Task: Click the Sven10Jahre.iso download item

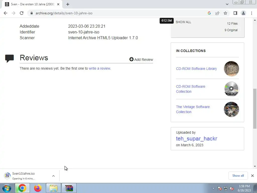Action: pyautogui.click(x=30, y=176)
